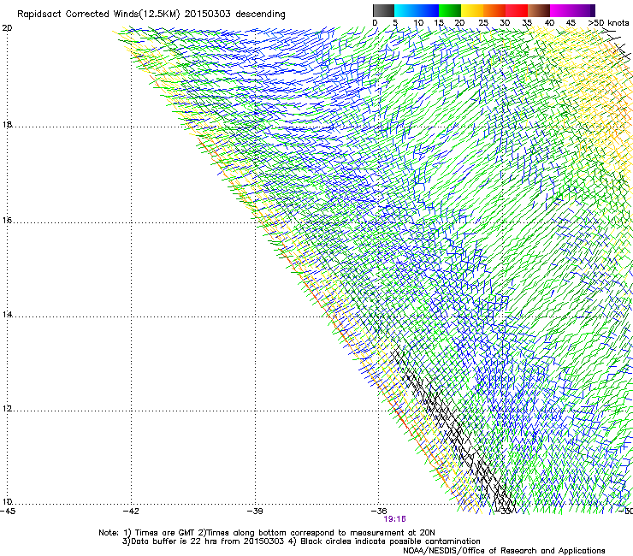The image size is (633, 556).
Task: Click longitude label '-42' on bottom axis
Action: (131, 512)
